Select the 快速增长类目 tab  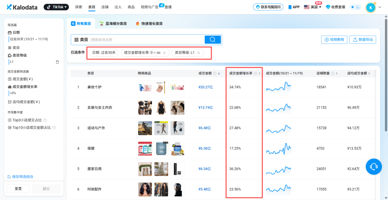(149, 23)
